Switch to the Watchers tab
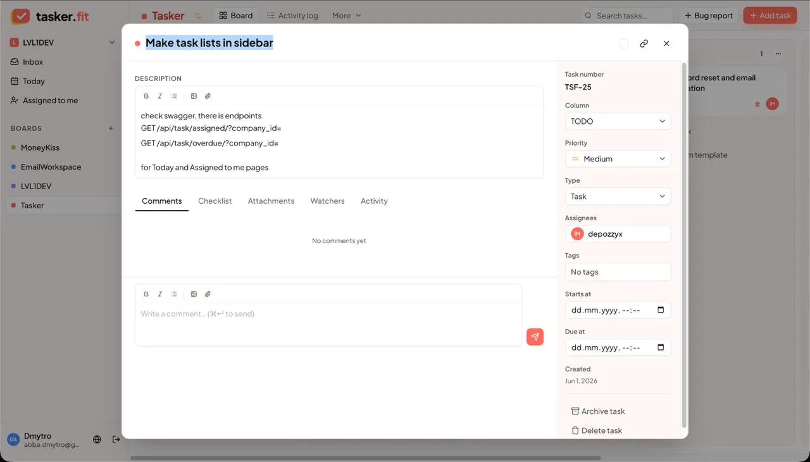Viewport: 810px width, 462px height. [x=327, y=201]
